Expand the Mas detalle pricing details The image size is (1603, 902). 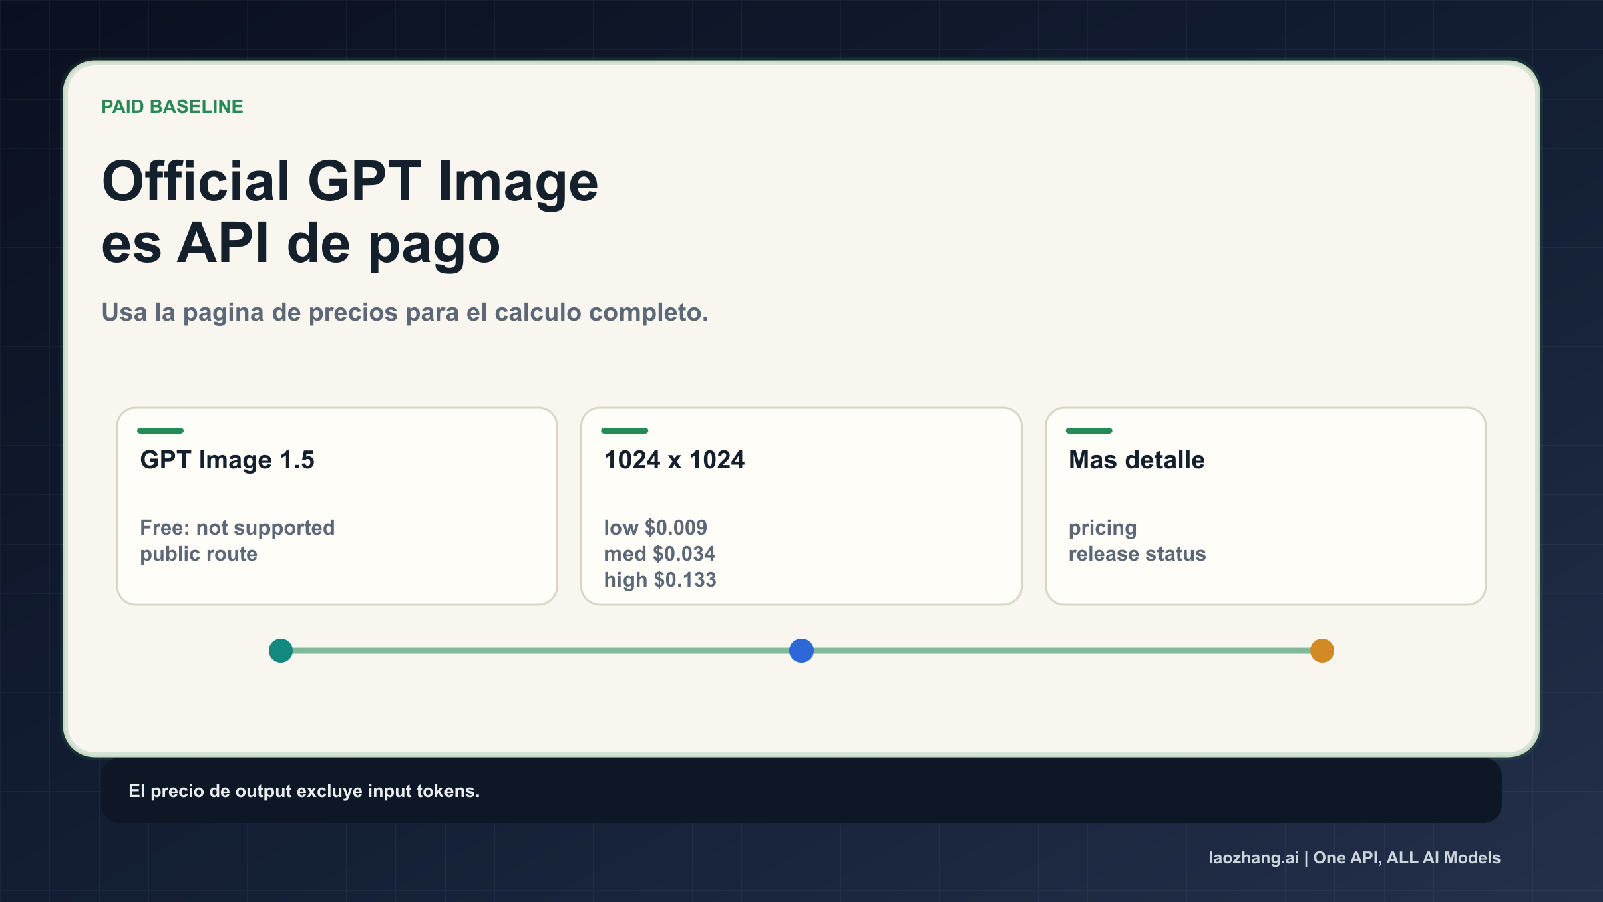pos(1266,504)
